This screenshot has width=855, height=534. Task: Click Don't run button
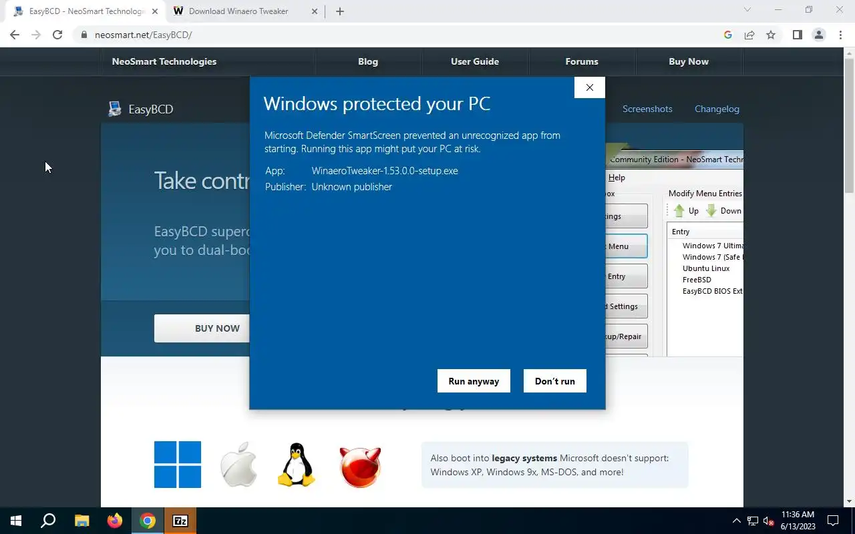[x=554, y=381]
